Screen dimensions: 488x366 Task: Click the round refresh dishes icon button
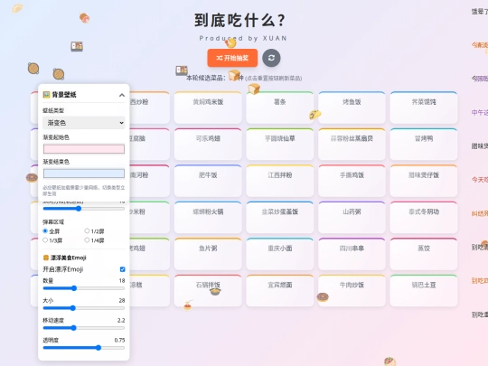pyautogui.click(x=271, y=58)
